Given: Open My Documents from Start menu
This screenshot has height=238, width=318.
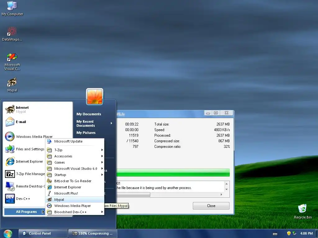Looking at the screenshot, I should (x=89, y=114).
